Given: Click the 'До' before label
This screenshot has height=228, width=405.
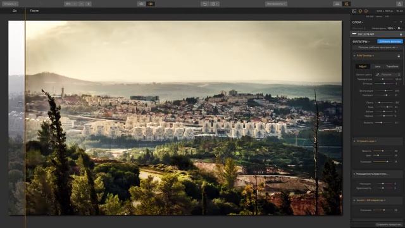Looking at the screenshot, I should pyautogui.click(x=15, y=11).
